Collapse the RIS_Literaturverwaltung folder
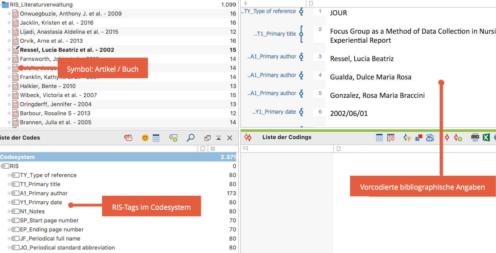This screenshot has width=496, height=253. [5, 5]
